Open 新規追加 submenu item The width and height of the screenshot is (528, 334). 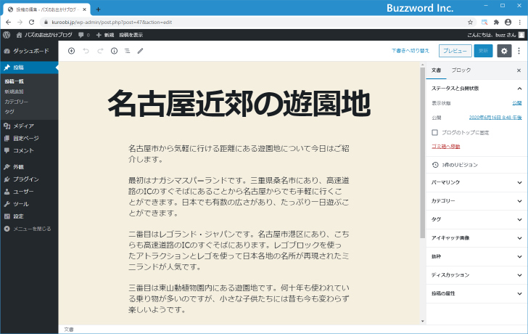pyautogui.click(x=15, y=91)
